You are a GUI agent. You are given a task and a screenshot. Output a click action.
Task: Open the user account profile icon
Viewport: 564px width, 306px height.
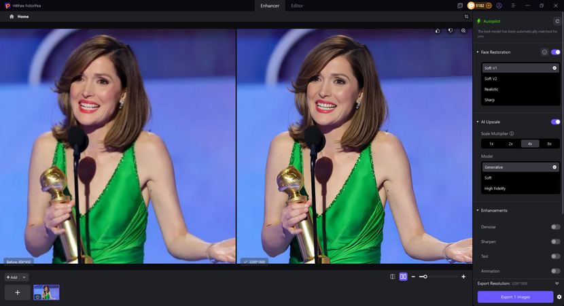[499, 5]
